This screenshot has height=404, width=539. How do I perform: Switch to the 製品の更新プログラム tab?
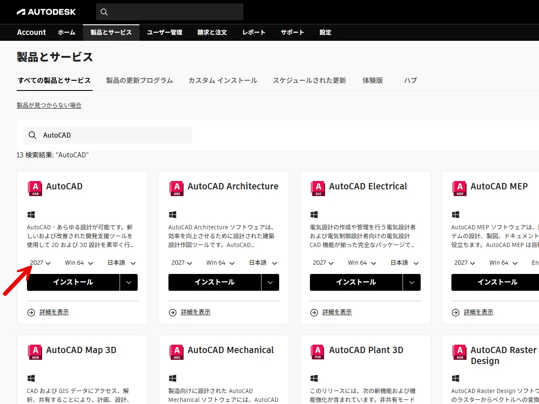coord(139,80)
